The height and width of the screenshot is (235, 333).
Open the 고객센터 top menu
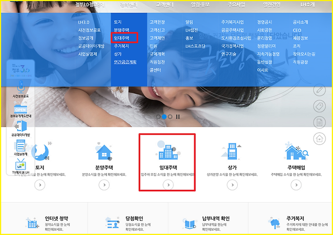point(165,5)
